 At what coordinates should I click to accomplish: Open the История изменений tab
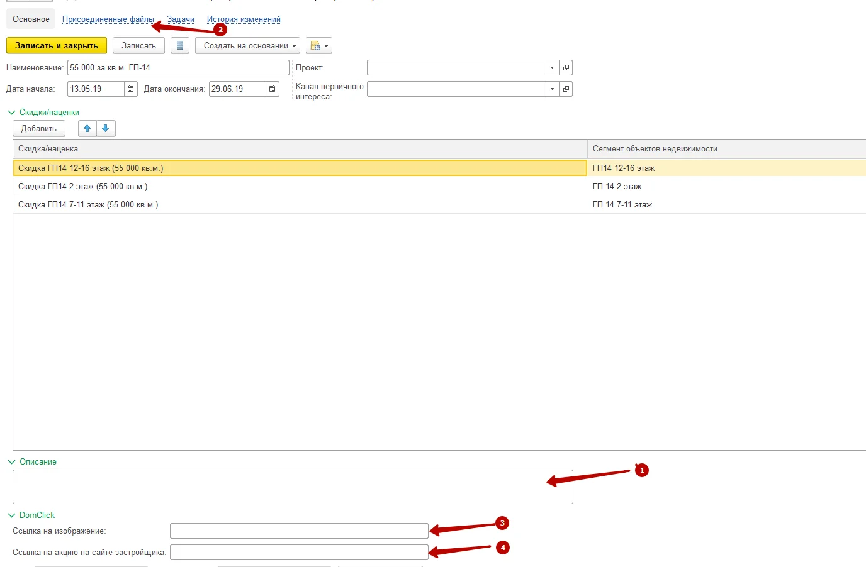(244, 19)
